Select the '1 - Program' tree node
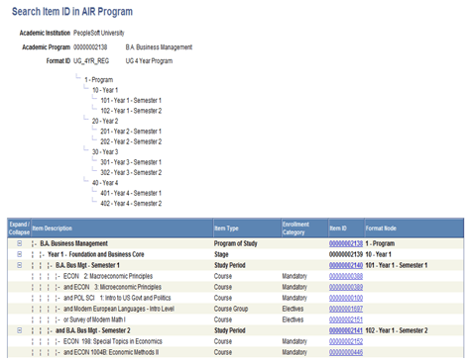468x362 pixels. (99, 80)
